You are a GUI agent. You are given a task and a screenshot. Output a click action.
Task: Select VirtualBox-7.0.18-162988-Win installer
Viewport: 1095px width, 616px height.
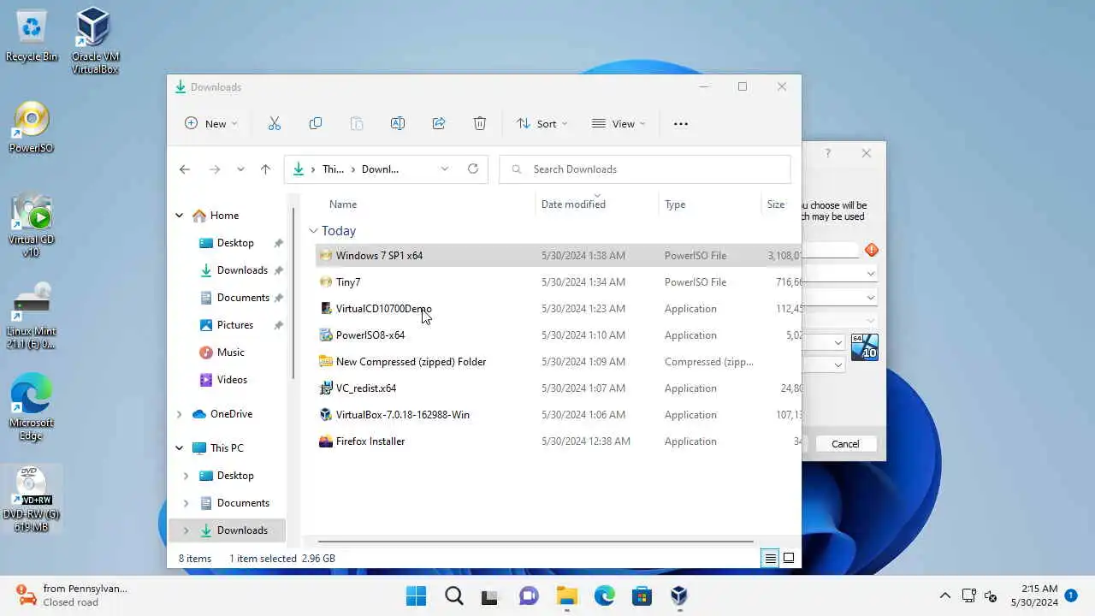tap(558, 415)
